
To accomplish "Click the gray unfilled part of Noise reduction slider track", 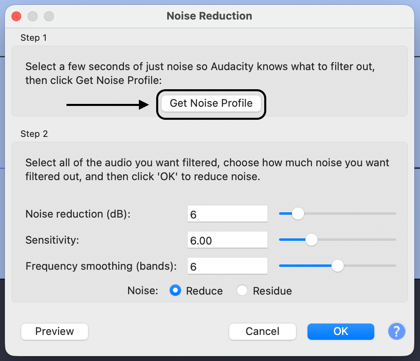I will point(351,214).
